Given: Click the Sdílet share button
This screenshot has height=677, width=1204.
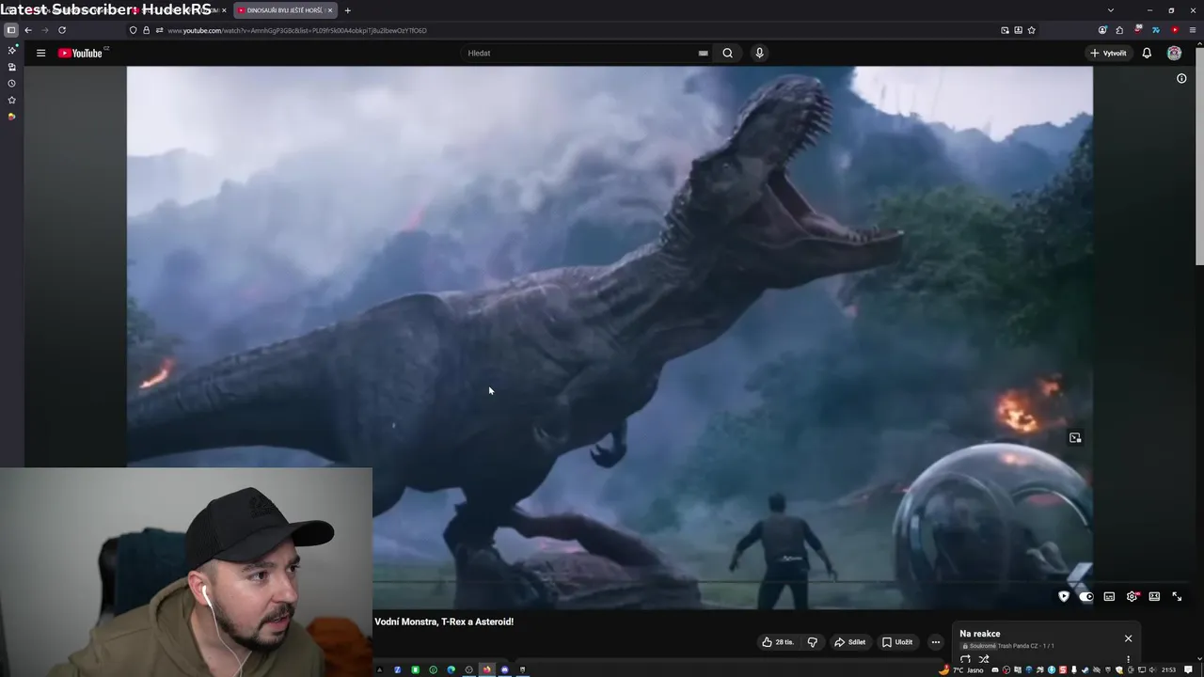Looking at the screenshot, I should [x=850, y=642].
